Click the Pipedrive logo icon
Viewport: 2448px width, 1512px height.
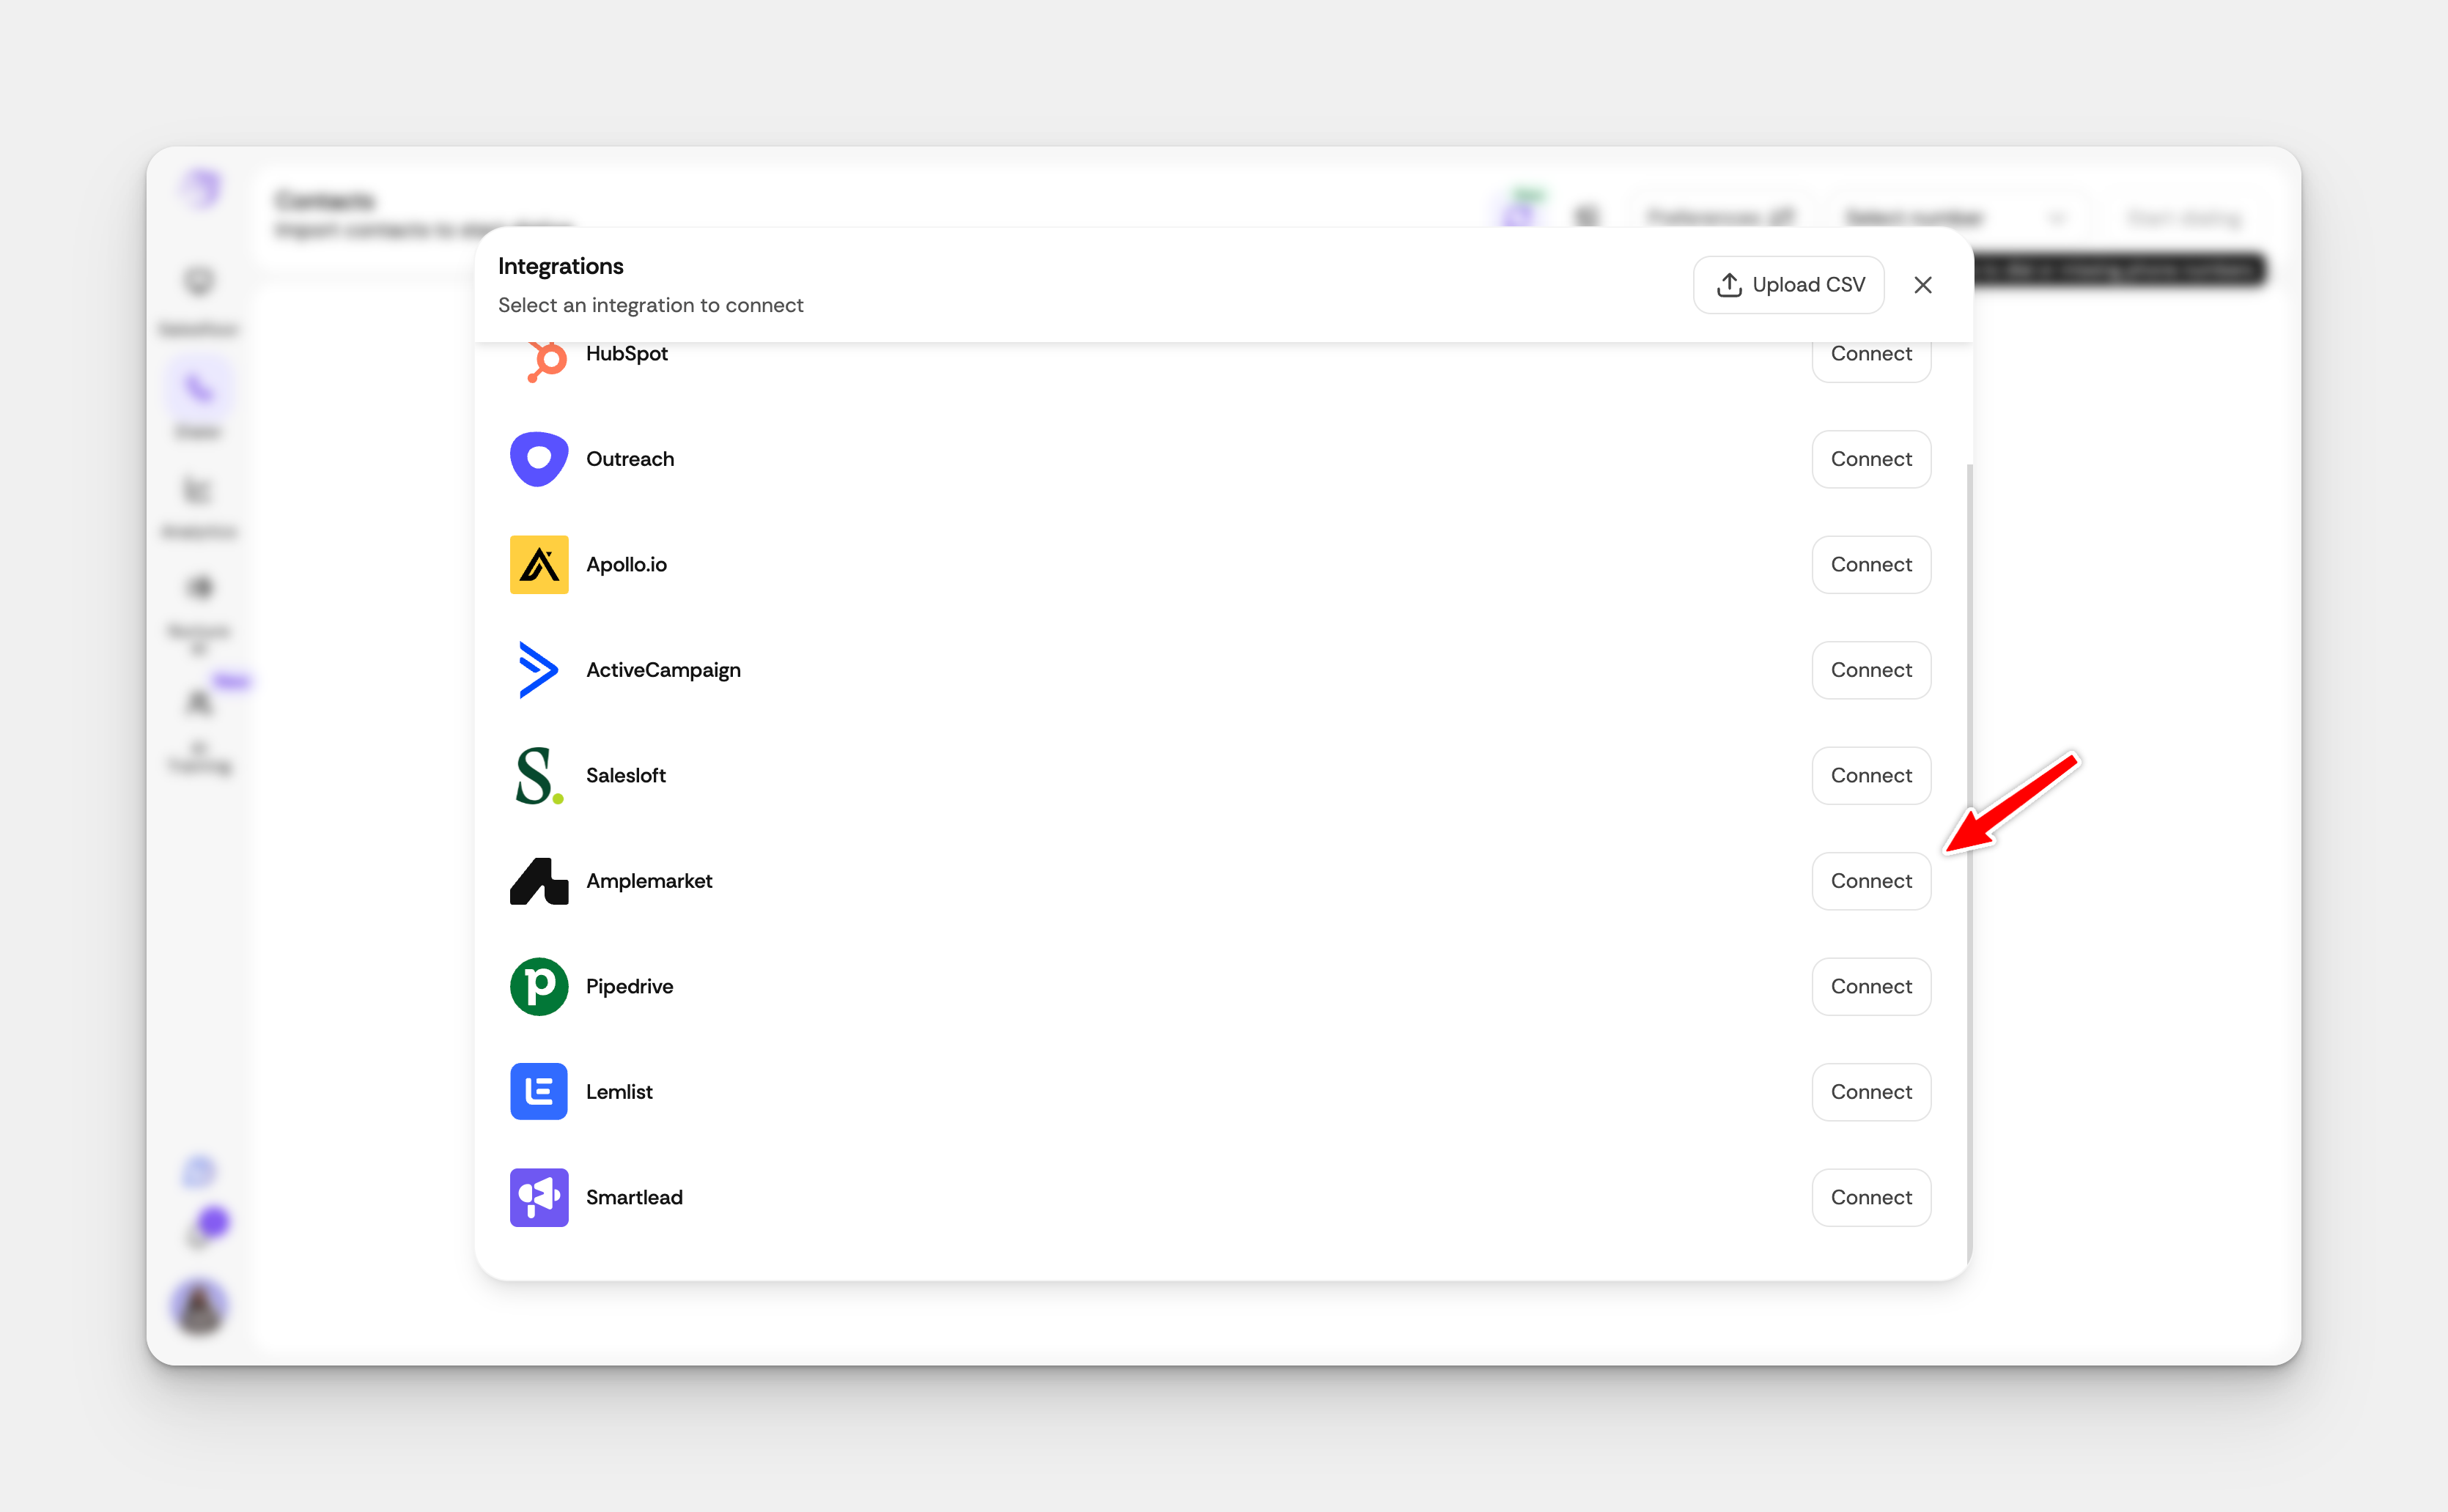538,986
